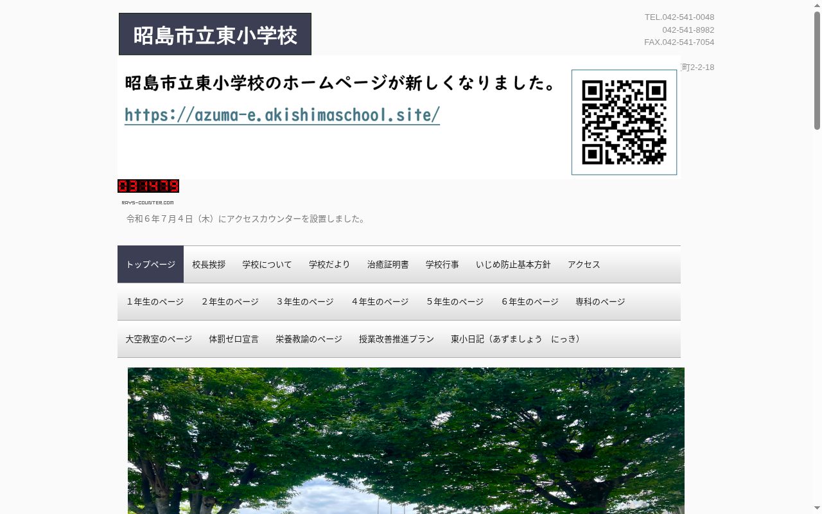Open the 東小日記（あずましょう にっき） page
822x514 pixels.
pos(517,339)
